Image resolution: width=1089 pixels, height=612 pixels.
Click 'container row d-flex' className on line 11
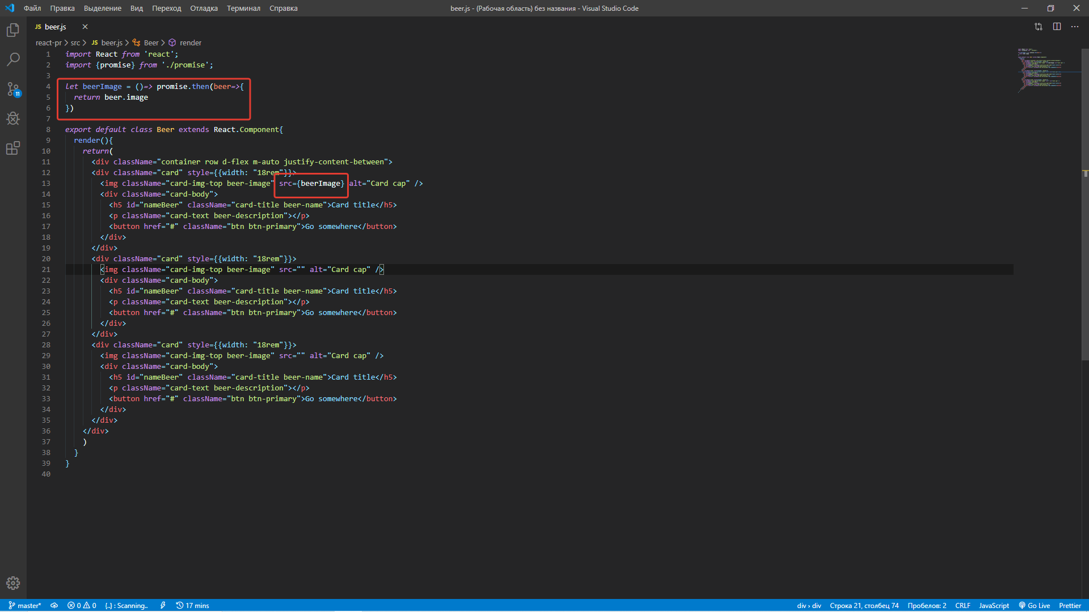205,161
